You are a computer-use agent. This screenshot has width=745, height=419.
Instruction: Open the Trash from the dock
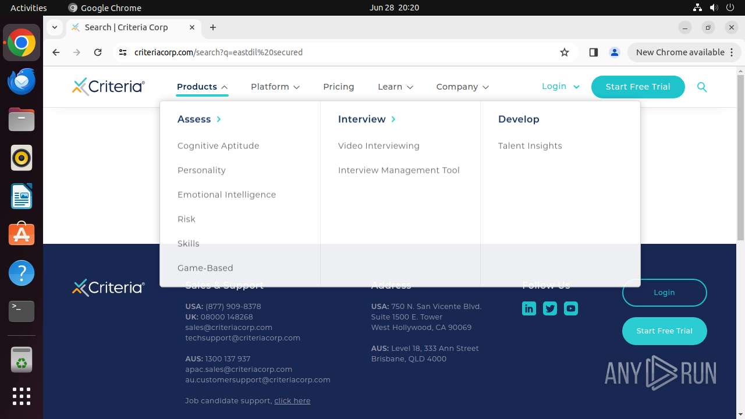(x=22, y=359)
